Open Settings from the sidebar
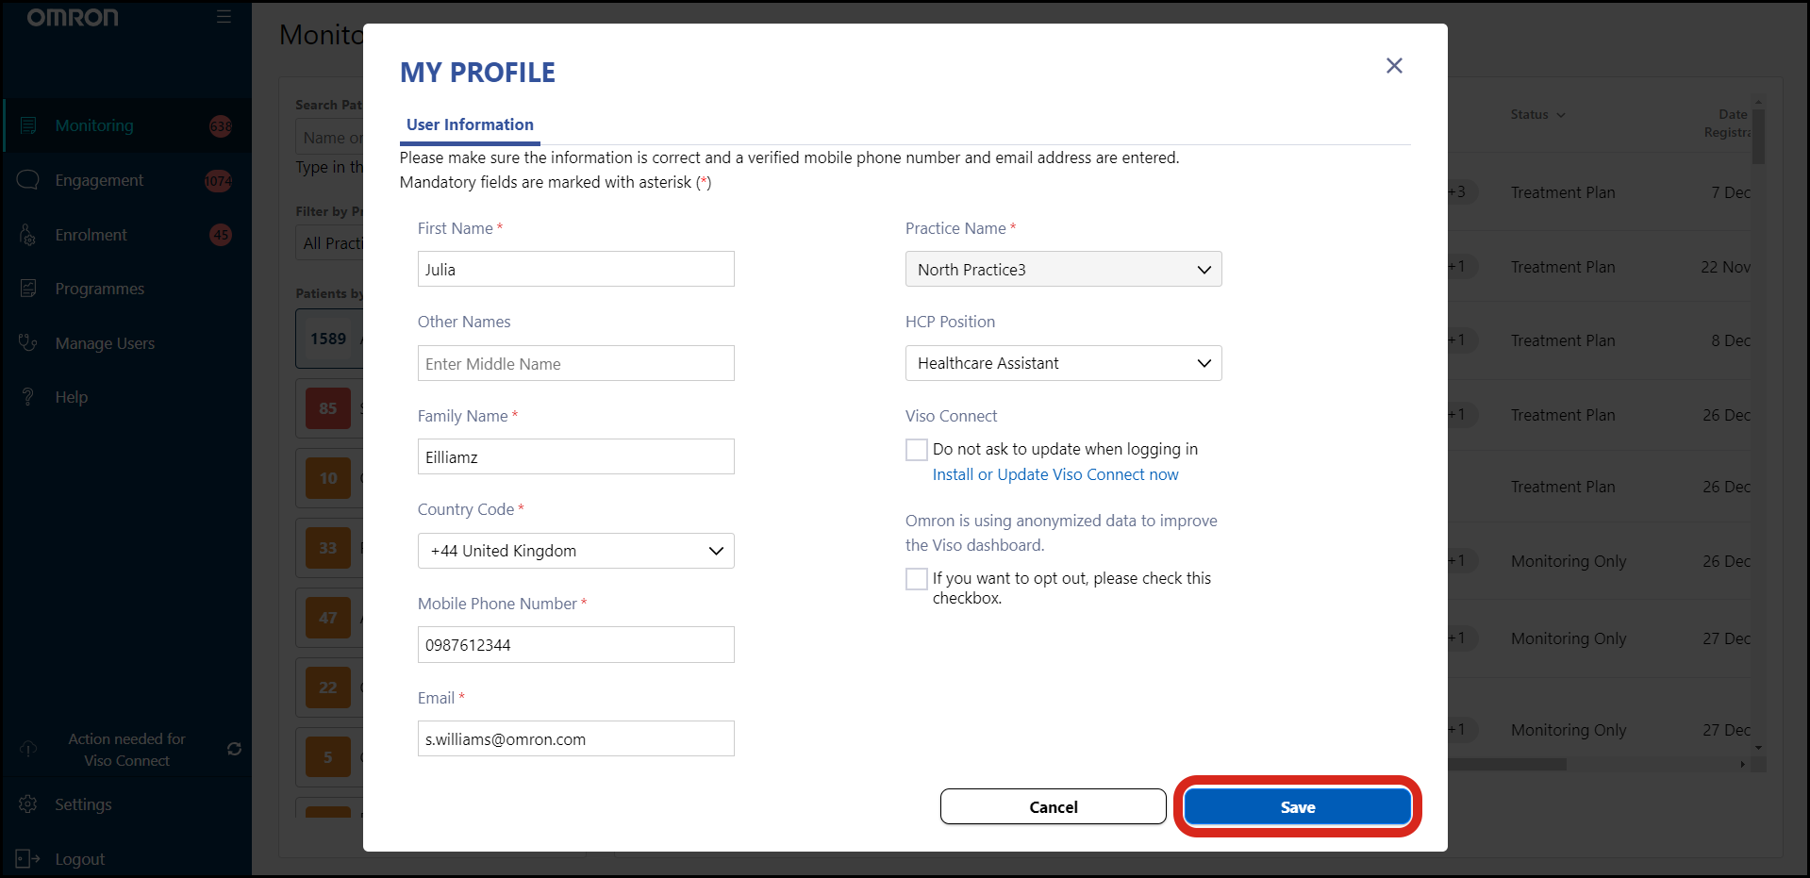The width and height of the screenshot is (1810, 878). click(83, 804)
